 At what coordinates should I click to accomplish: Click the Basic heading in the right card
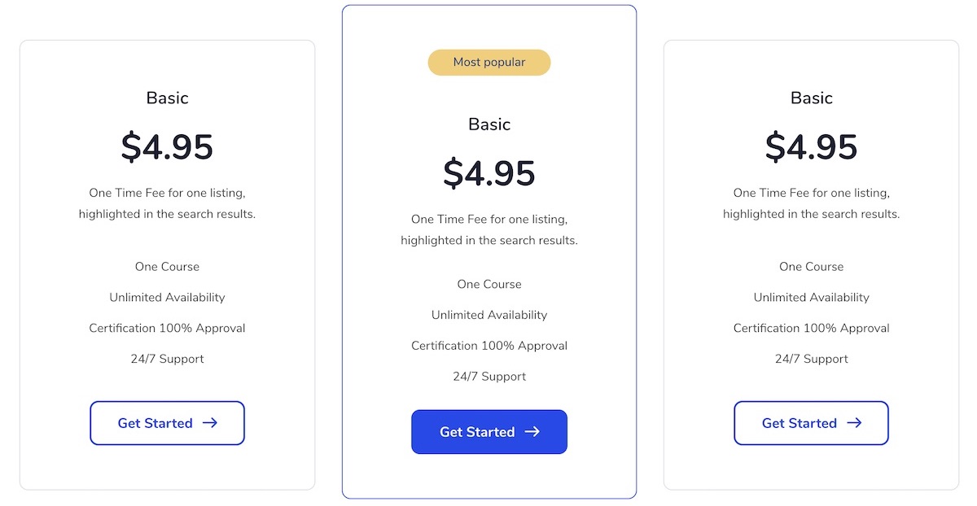click(812, 98)
